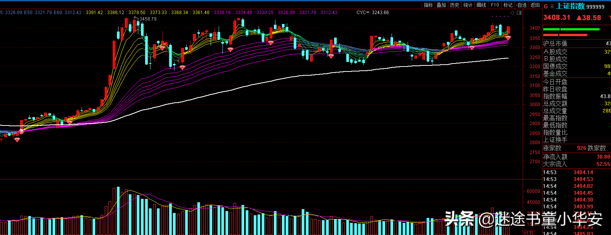Image resolution: width=611 pixels, height=235 pixels.
Task: Click the 3458.79 high price label
Action: (x=148, y=19)
